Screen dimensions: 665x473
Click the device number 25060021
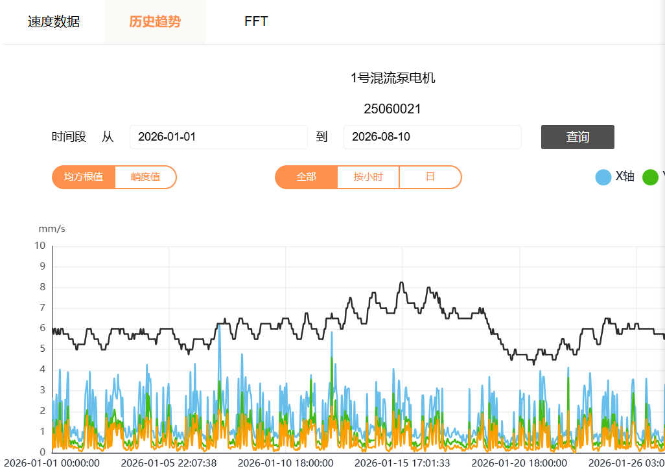tap(392, 109)
